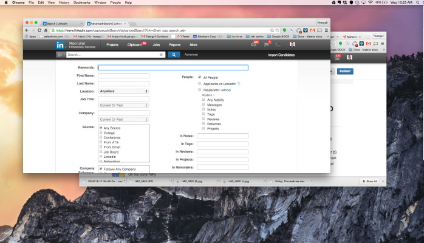Click the browser home icon
Image resolution: width=424 pixels, height=243 pixels.
coord(46,30)
